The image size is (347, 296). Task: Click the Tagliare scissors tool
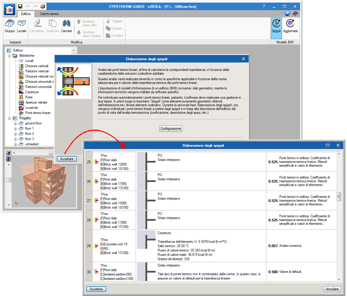[x=114, y=21]
